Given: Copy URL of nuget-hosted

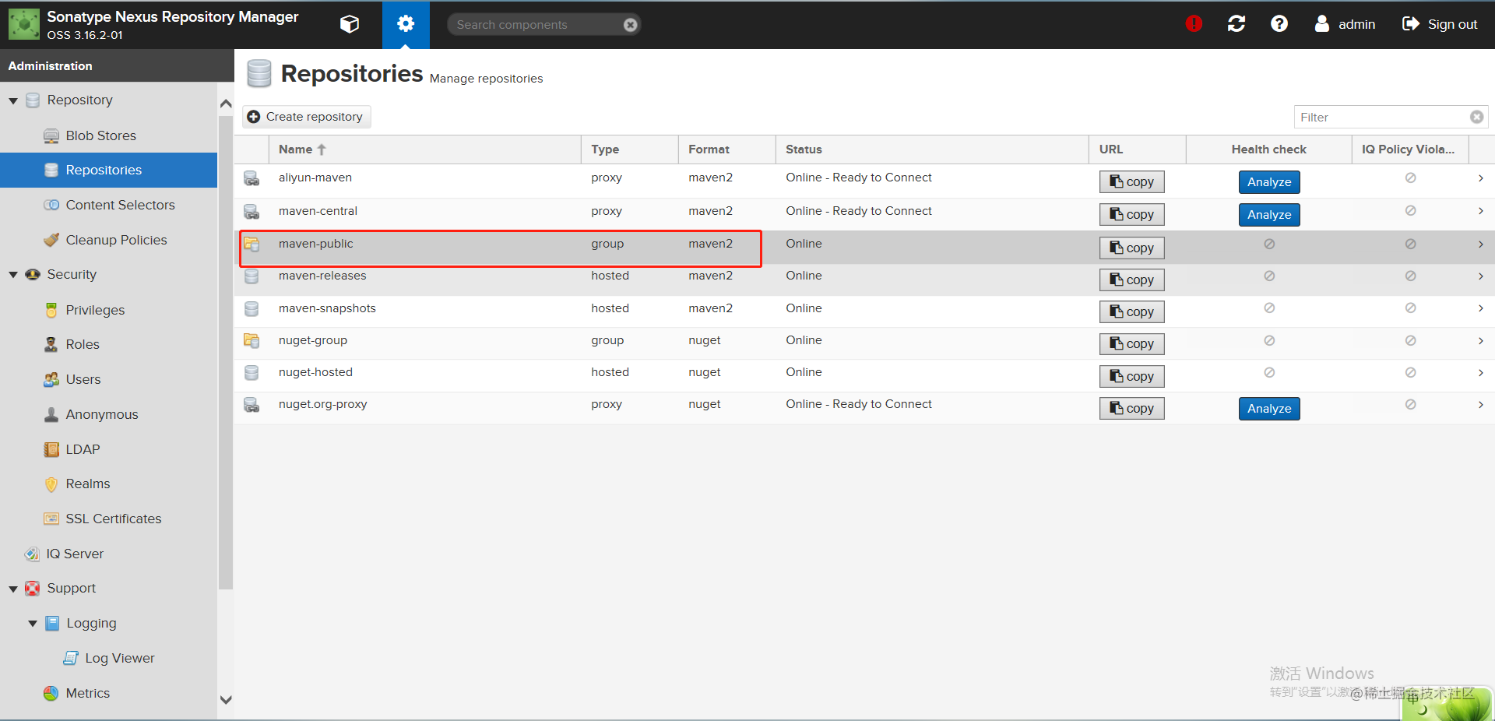Looking at the screenshot, I should coord(1131,376).
